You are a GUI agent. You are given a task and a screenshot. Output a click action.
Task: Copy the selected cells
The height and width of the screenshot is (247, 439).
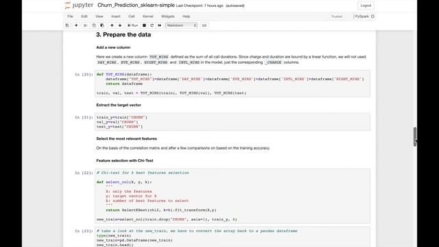pos(94,25)
